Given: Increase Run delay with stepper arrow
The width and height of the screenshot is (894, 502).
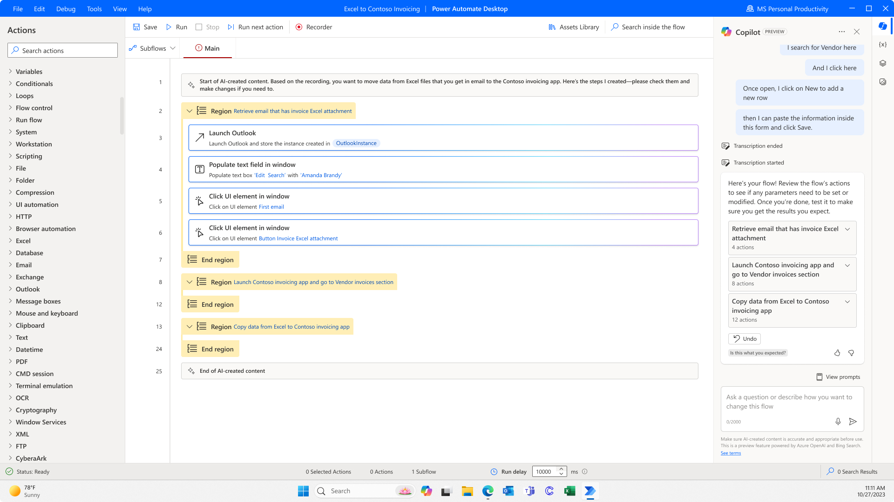Looking at the screenshot, I should [562, 469].
